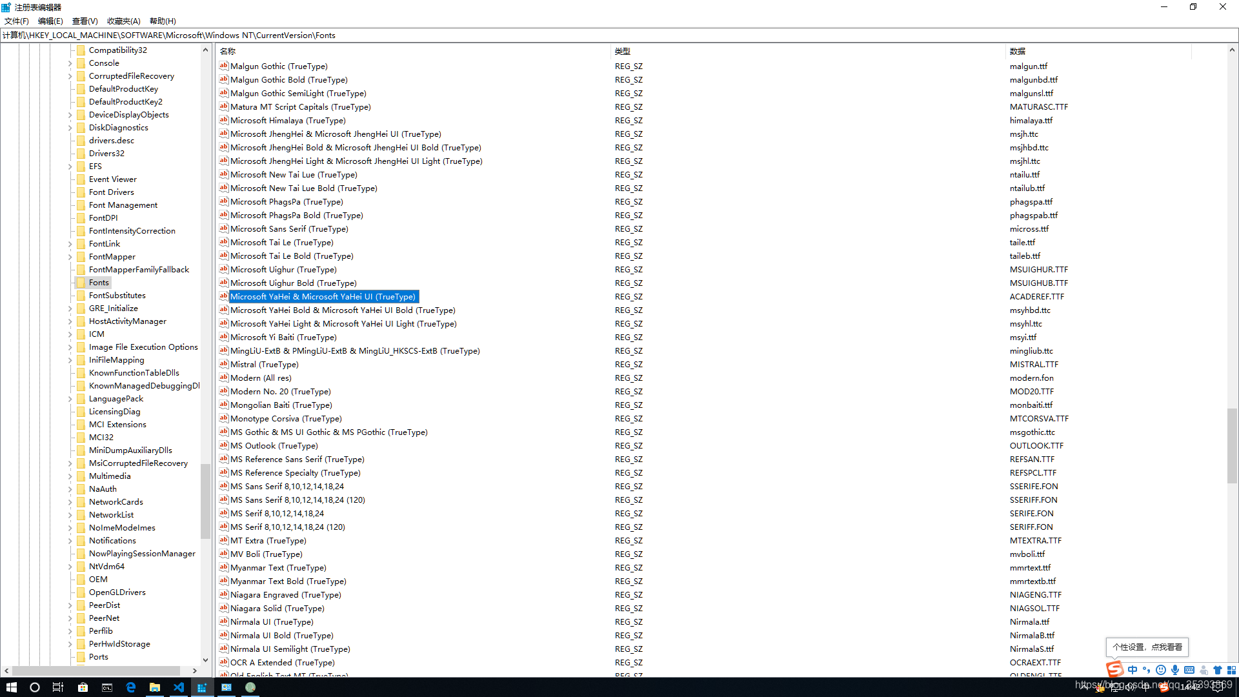The image size is (1239, 697).
Task: Expand the Perflib tree node
Action: pyautogui.click(x=70, y=631)
